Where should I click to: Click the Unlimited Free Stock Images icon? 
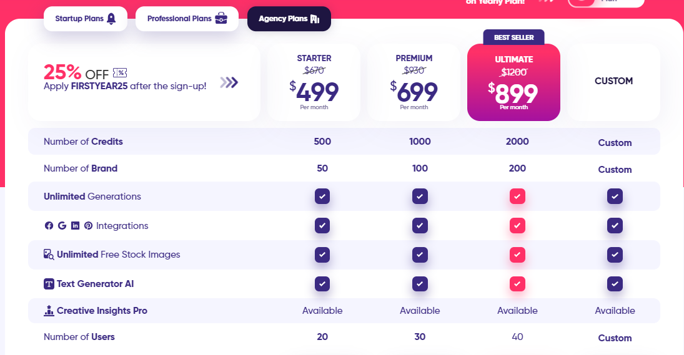(x=49, y=255)
